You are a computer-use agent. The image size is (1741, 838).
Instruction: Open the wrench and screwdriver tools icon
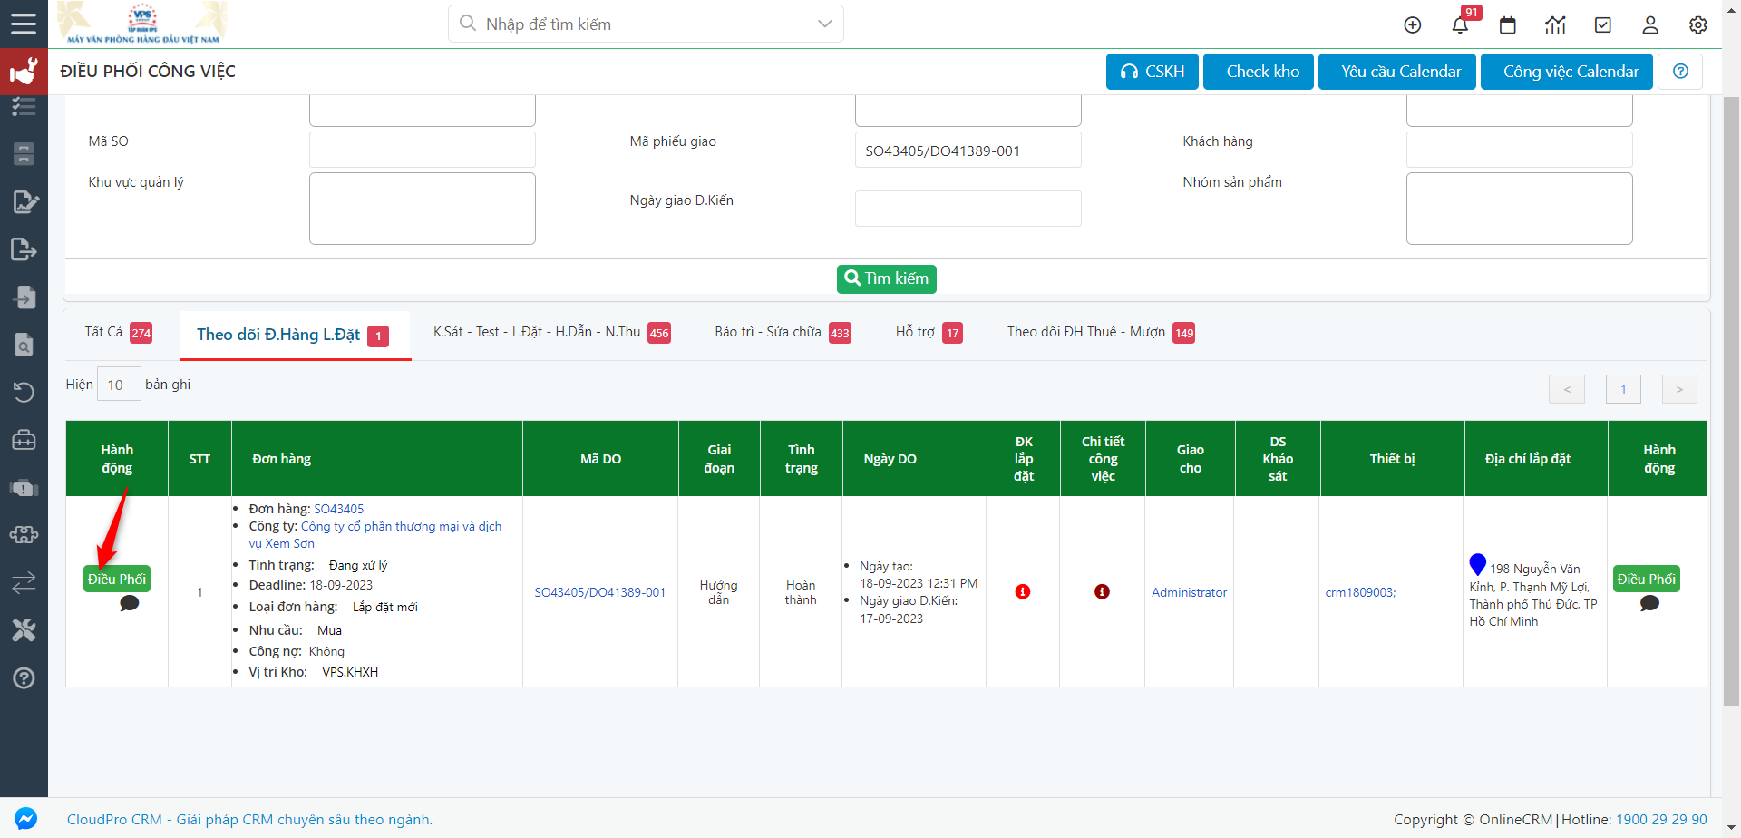[x=24, y=630]
